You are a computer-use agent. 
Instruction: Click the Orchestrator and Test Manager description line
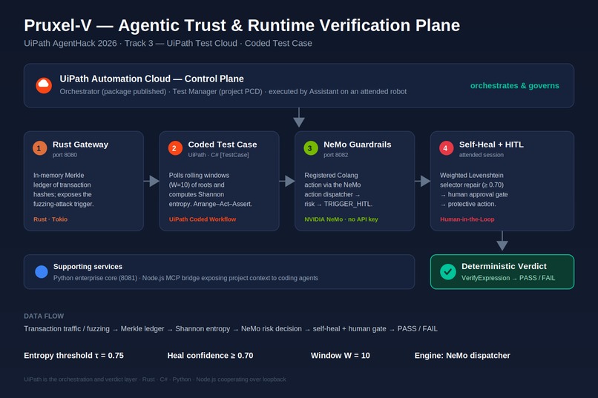coord(233,91)
